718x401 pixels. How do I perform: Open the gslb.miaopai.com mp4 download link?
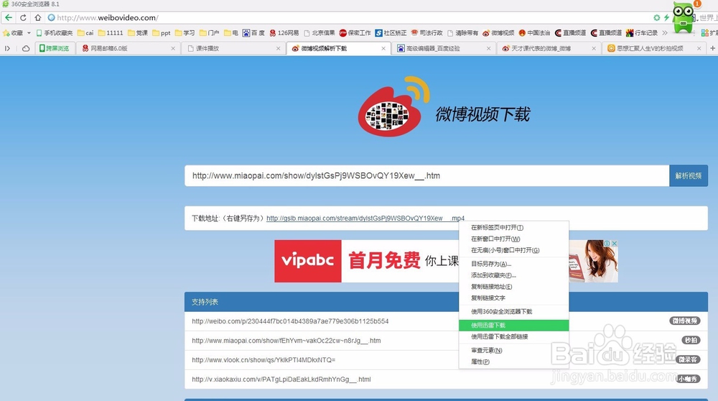365,218
